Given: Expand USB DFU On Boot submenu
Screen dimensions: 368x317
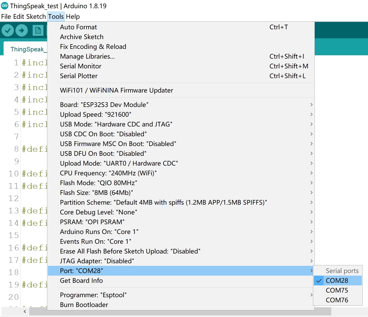Looking at the screenshot, I should (181, 153).
